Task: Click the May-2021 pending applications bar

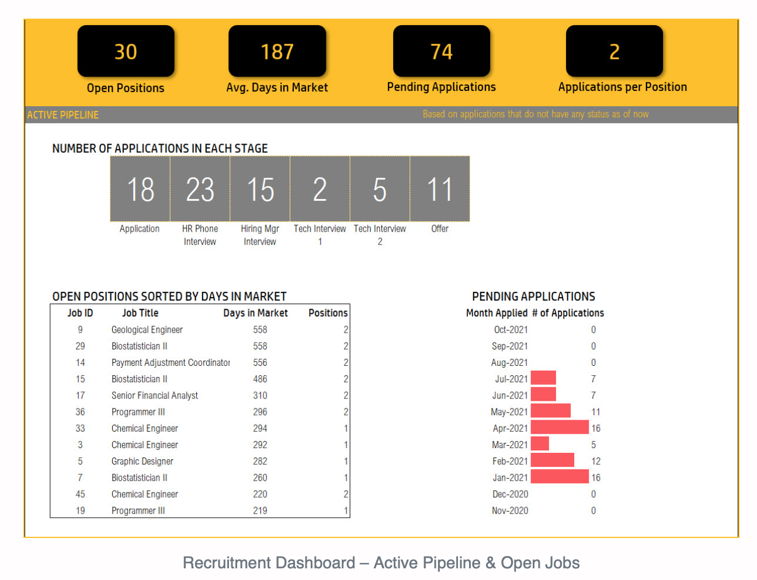Action: [551, 411]
